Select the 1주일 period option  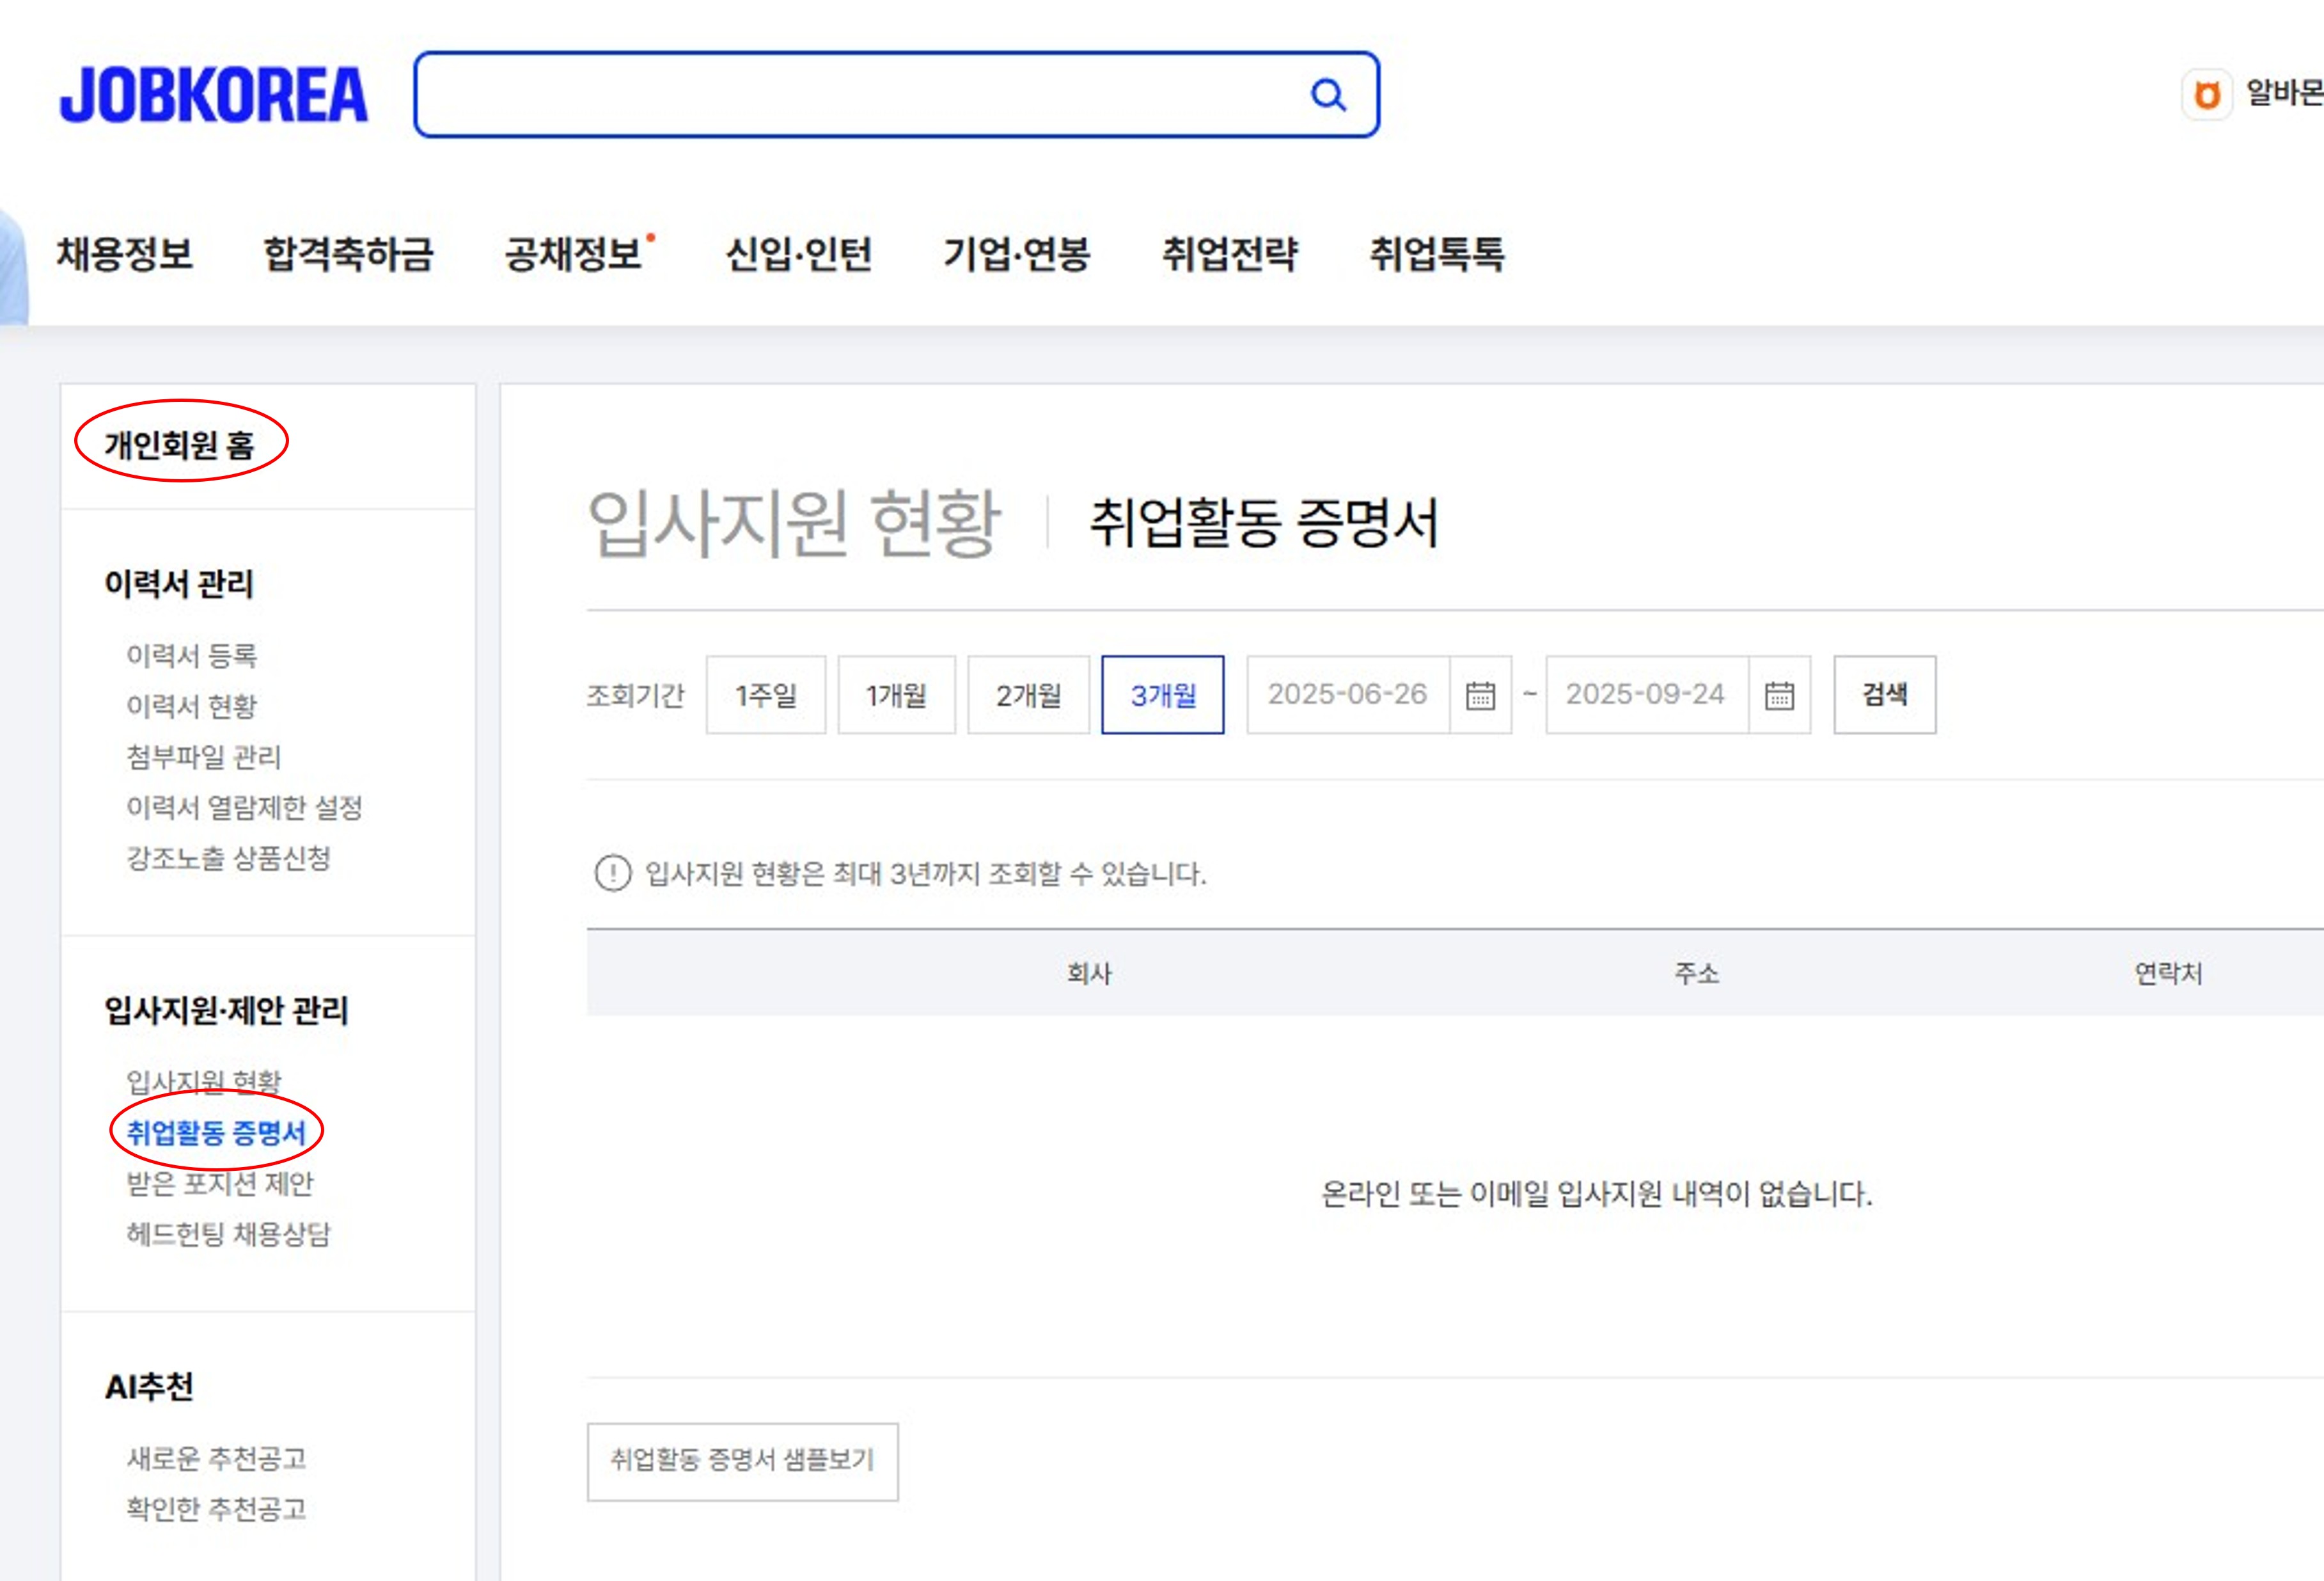tap(766, 695)
